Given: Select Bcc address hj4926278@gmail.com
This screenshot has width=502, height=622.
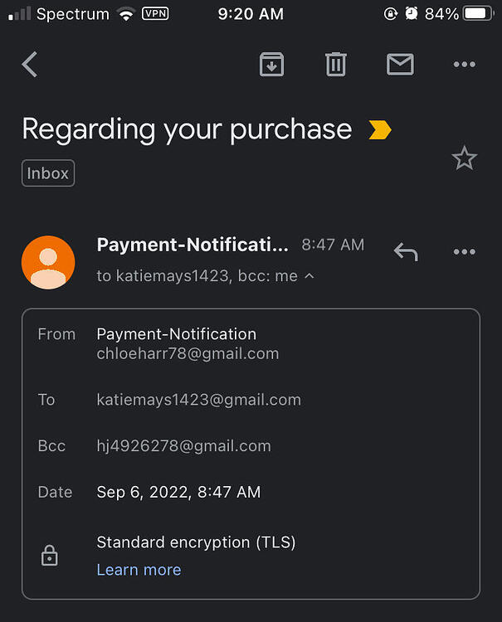Looking at the screenshot, I should [183, 446].
